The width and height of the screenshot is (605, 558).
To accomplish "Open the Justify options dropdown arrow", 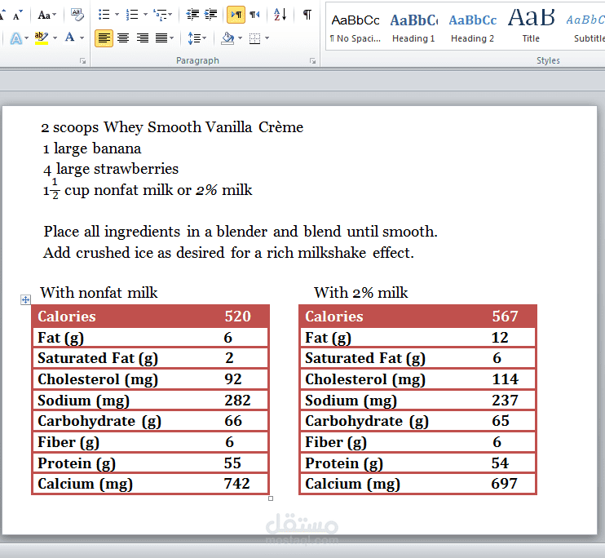I will click(x=172, y=38).
